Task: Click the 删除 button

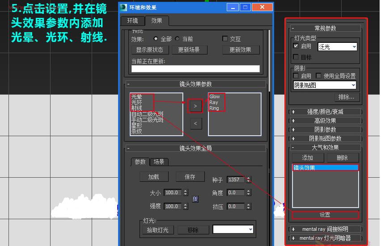Action: pos(343,158)
